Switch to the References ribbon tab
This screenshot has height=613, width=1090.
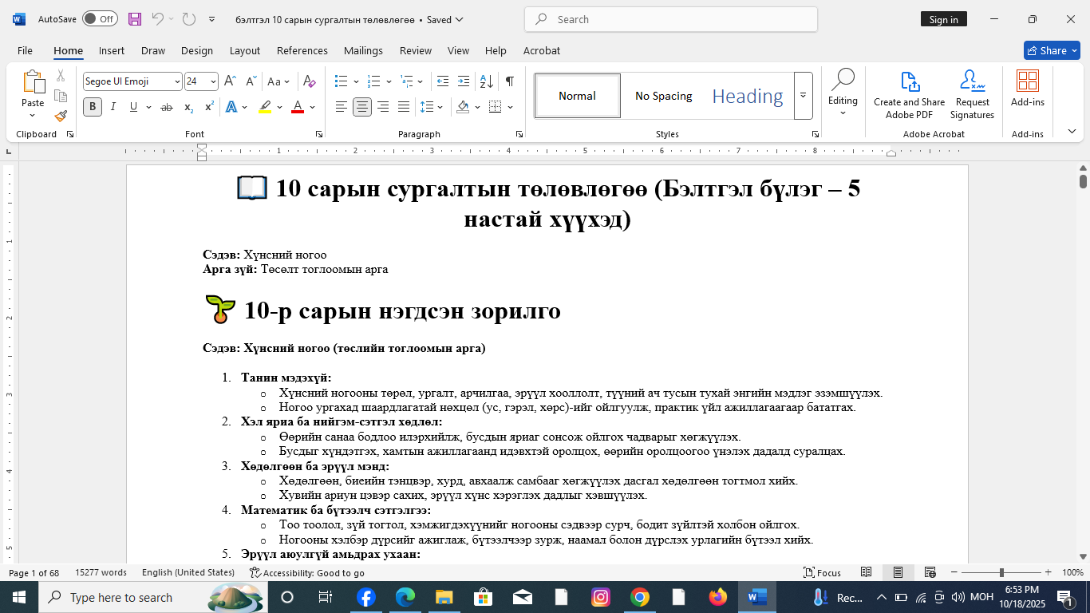(x=302, y=50)
